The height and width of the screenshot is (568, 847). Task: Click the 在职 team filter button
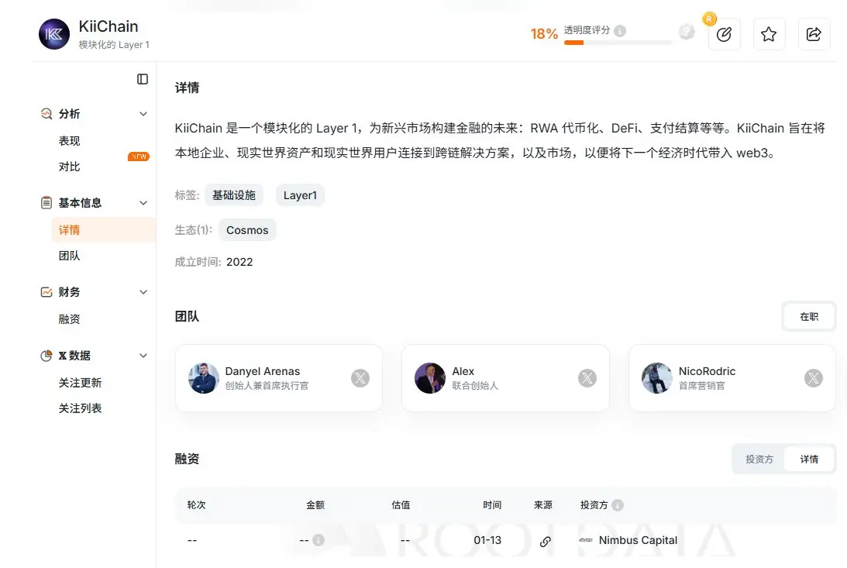tap(809, 317)
